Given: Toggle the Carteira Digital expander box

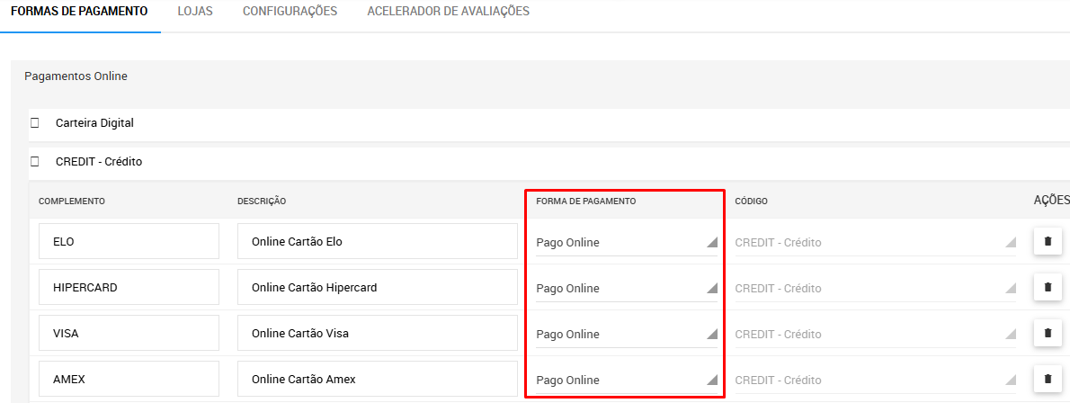Looking at the screenshot, I should [35, 123].
